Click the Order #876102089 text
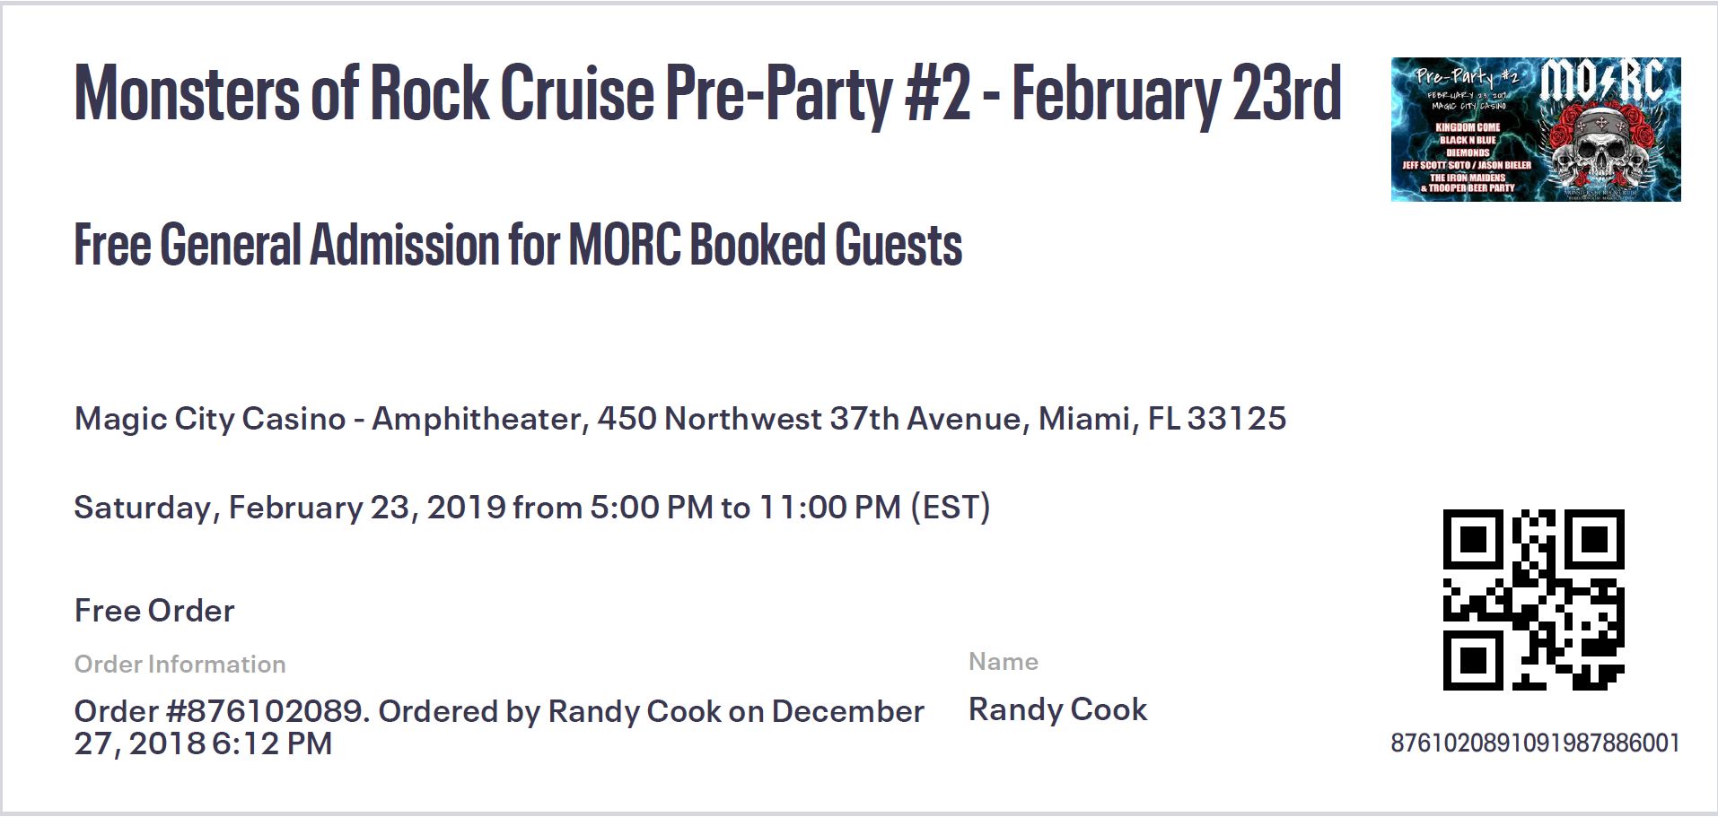1718x817 pixels. (221, 711)
